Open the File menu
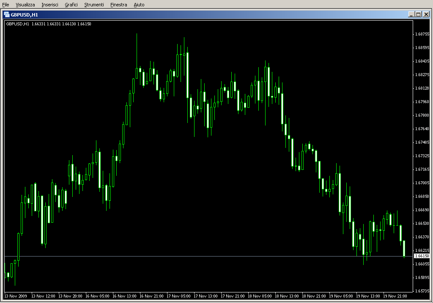 click(x=5, y=5)
